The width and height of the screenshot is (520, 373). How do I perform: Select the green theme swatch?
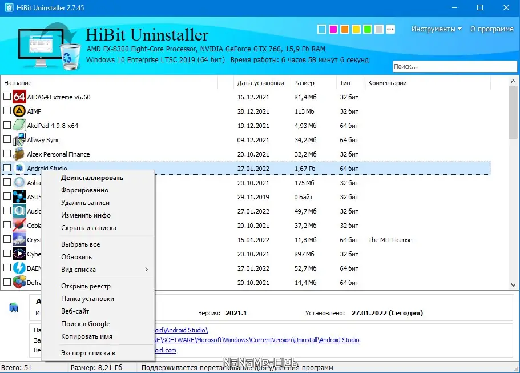point(368,29)
